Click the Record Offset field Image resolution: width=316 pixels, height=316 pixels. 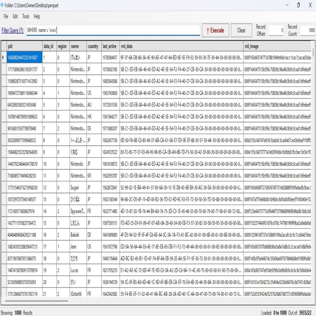pos(276,30)
